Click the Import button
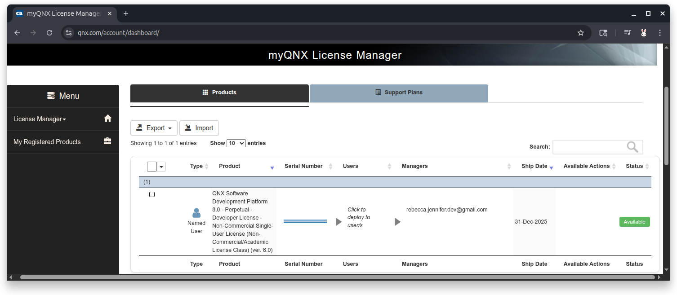Image resolution: width=677 pixels, height=295 pixels. (x=199, y=128)
